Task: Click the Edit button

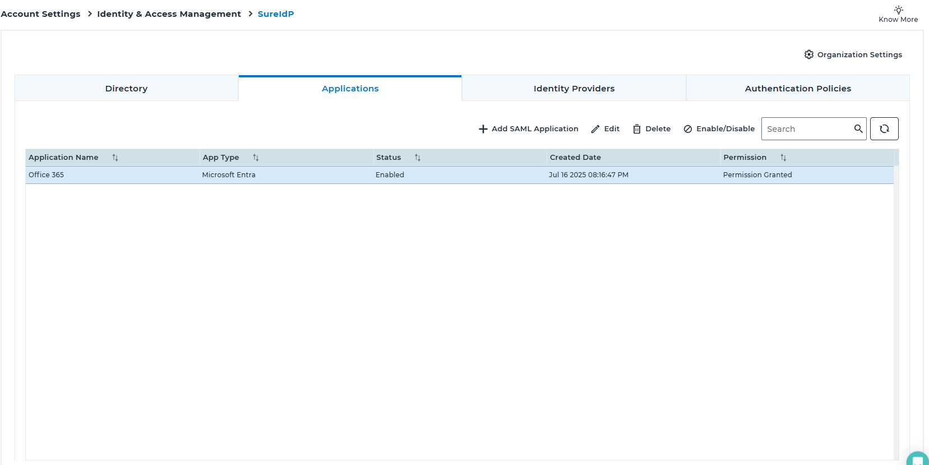Action: [x=606, y=129]
